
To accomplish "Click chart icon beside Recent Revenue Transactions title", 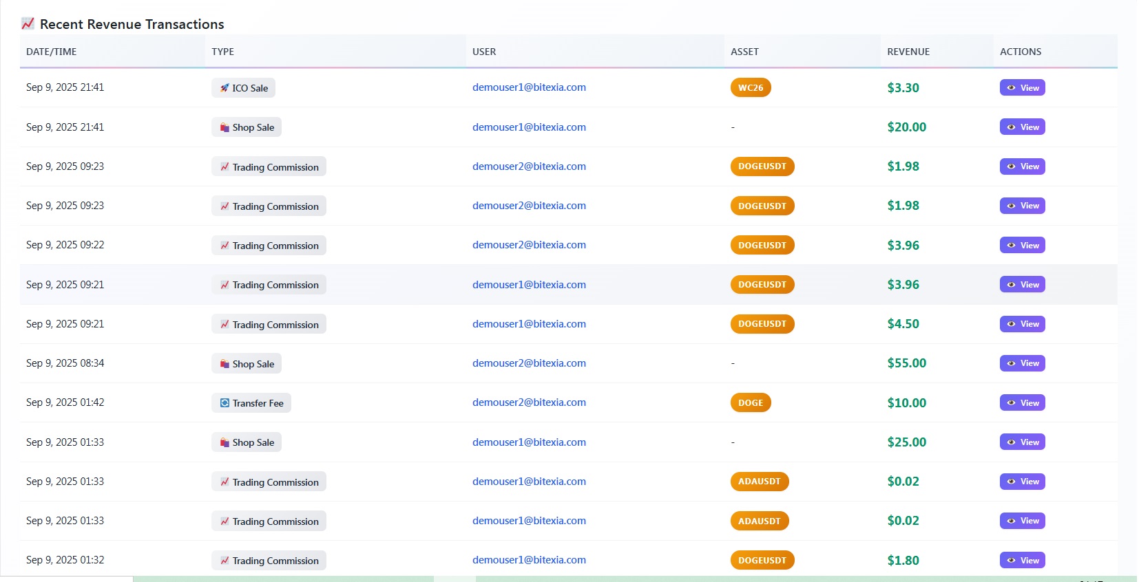I will (28, 24).
